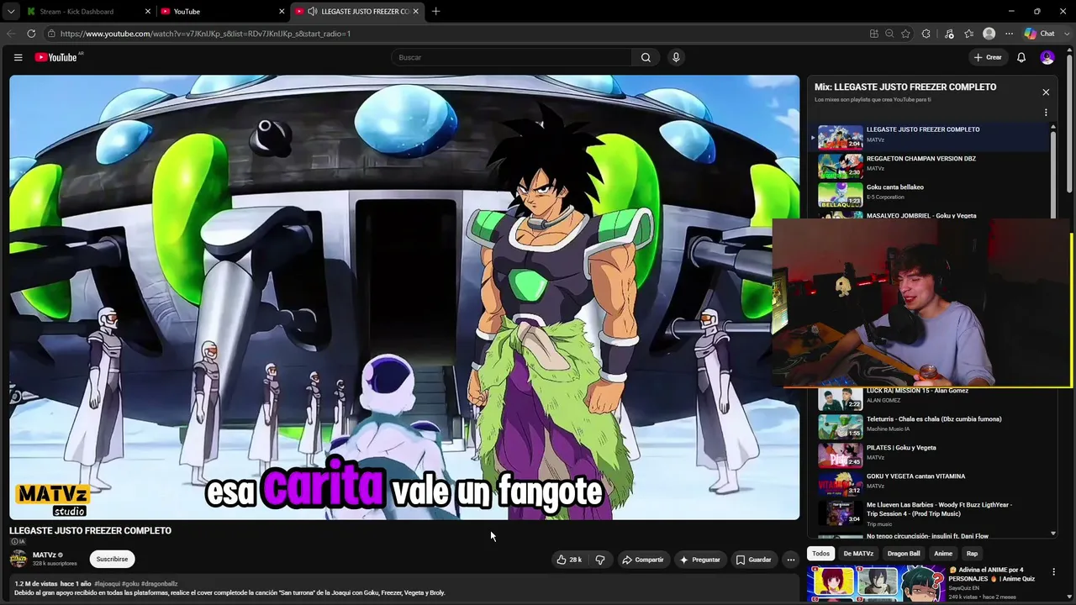Share the video with Compartir
Screen dimensions: 1076x605
[x=642, y=560]
